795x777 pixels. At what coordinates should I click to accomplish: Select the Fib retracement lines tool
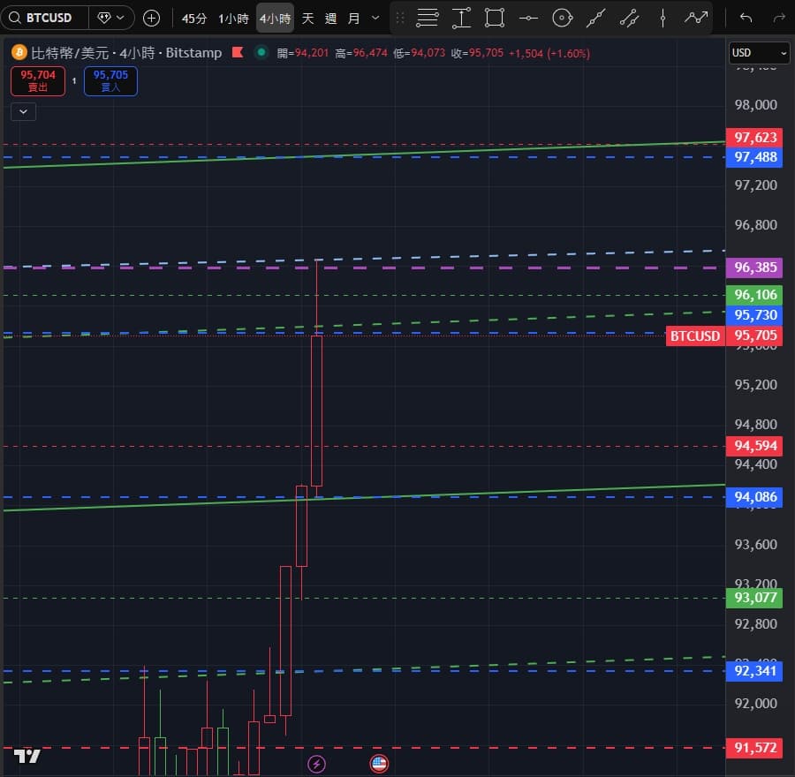tap(427, 19)
